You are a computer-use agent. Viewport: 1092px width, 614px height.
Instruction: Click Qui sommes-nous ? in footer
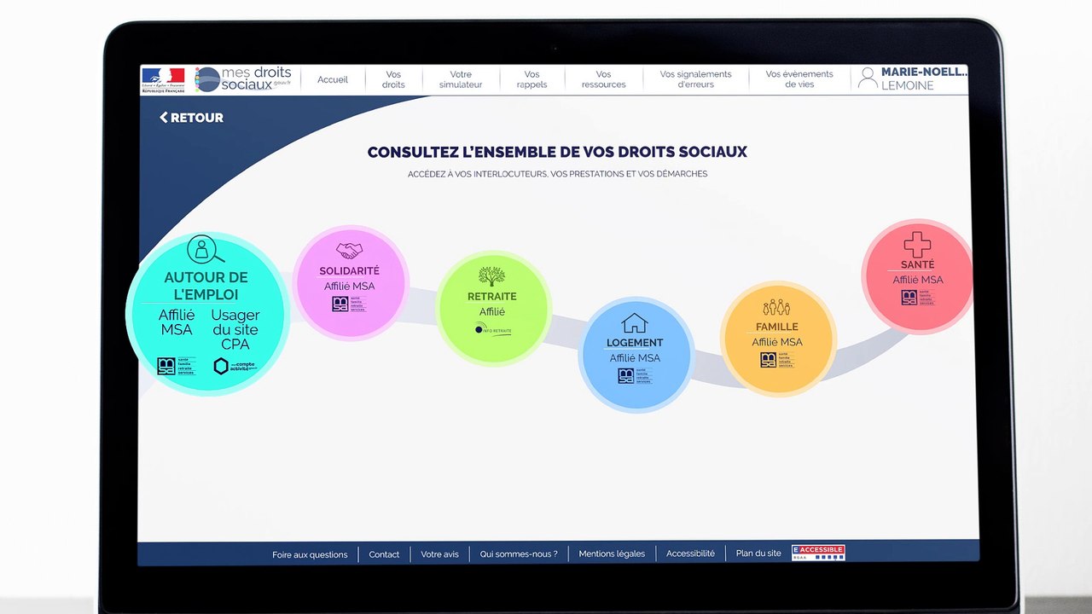pos(519,553)
